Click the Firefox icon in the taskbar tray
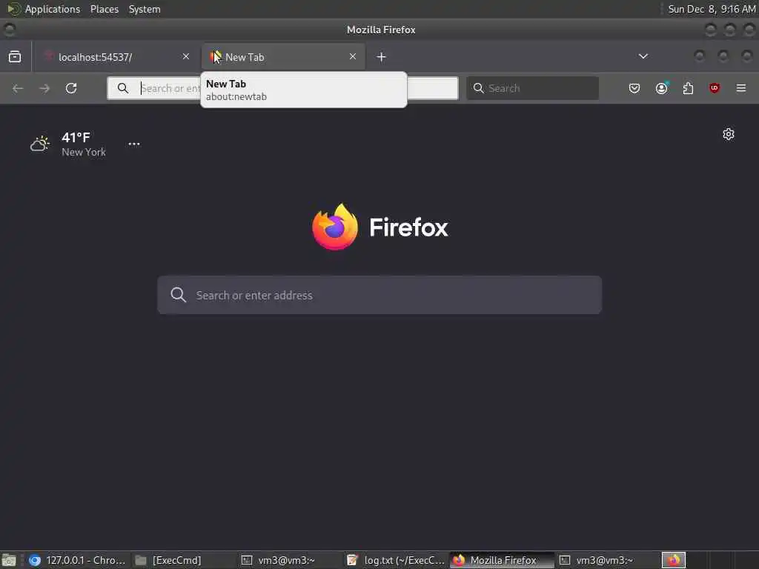The width and height of the screenshot is (759, 569). point(674,560)
